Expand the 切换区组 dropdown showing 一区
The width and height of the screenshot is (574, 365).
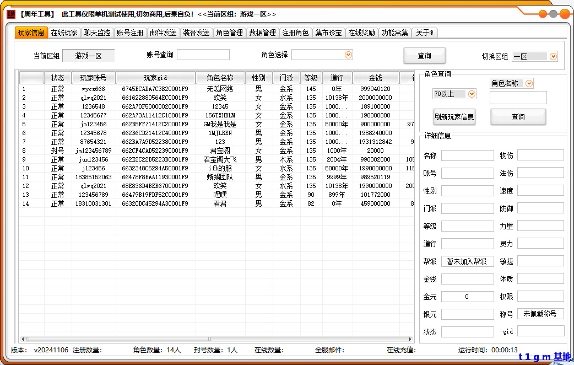(553, 56)
